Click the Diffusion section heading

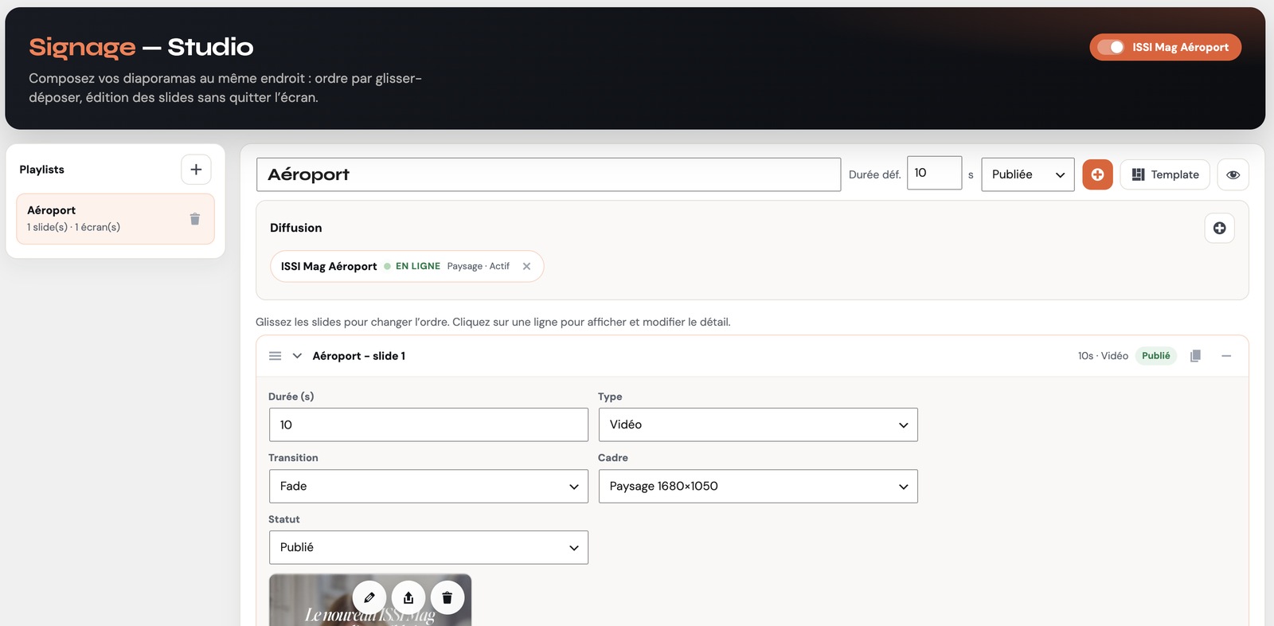[x=296, y=228]
